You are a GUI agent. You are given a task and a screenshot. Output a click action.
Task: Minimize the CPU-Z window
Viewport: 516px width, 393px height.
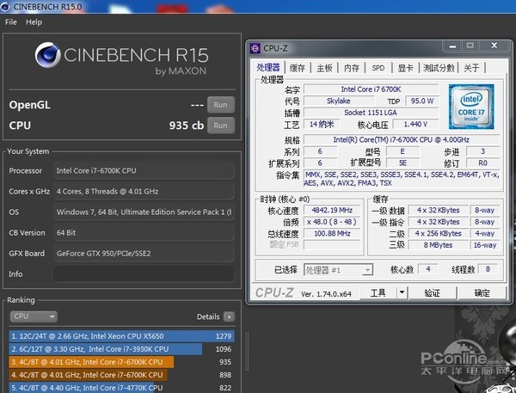click(x=453, y=46)
